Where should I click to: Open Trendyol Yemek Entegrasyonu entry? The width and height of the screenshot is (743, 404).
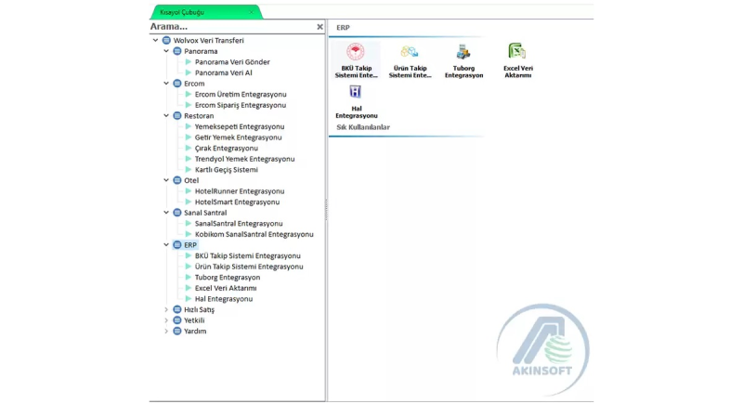(244, 159)
